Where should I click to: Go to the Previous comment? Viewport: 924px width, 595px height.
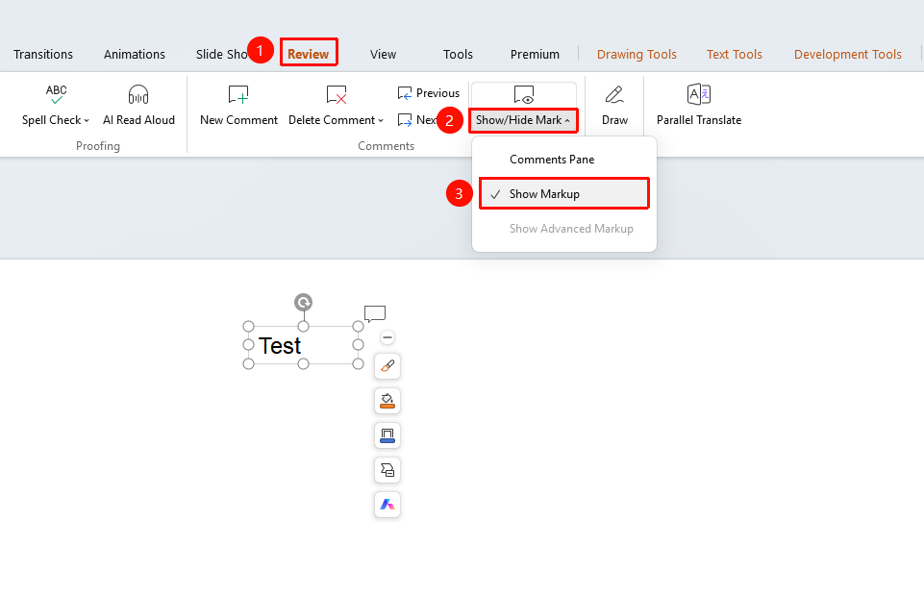click(x=429, y=93)
